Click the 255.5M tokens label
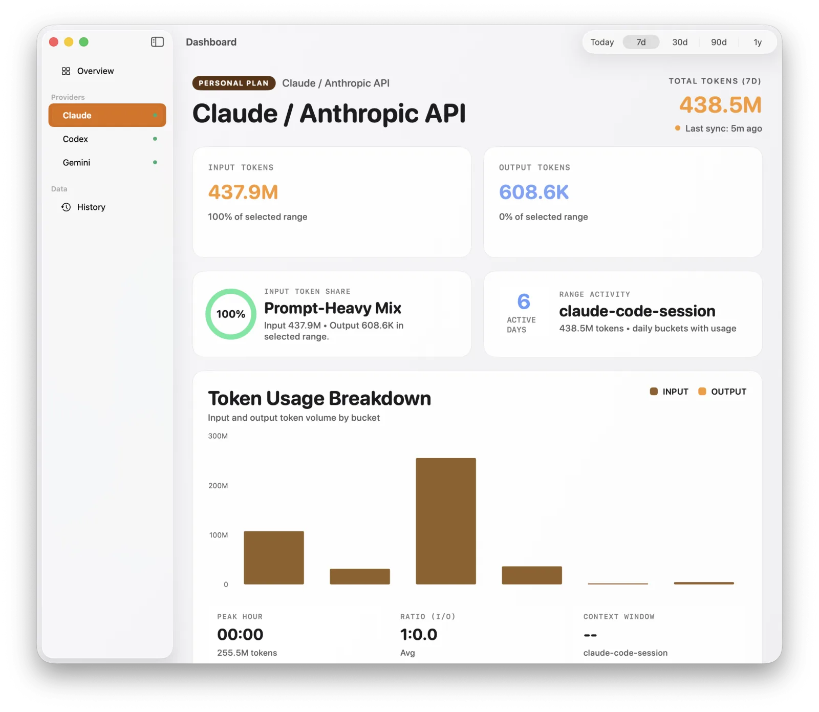Viewport: 819px width, 712px height. pyautogui.click(x=247, y=653)
